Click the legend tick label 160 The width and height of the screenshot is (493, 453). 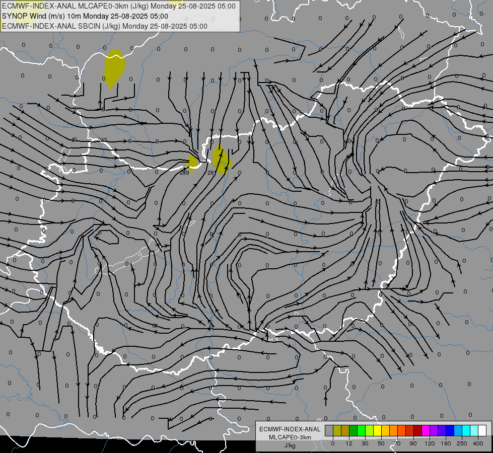coord(446,443)
